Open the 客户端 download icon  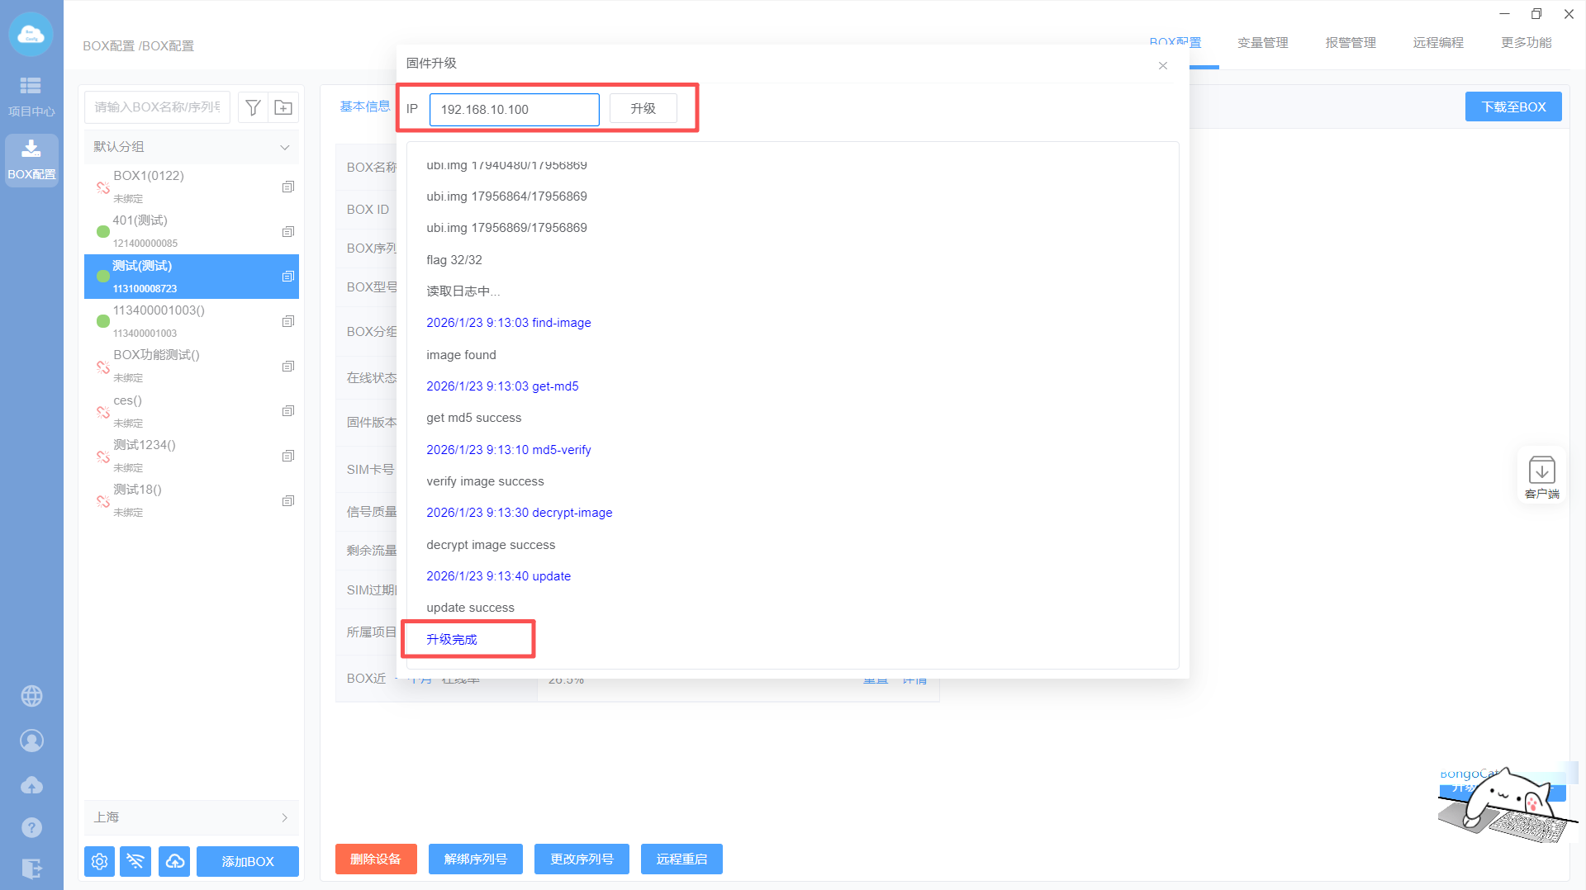pyautogui.click(x=1541, y=476)
